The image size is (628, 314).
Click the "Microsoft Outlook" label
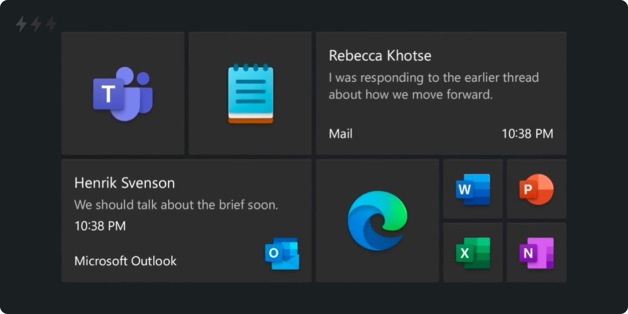pos(125,261)
